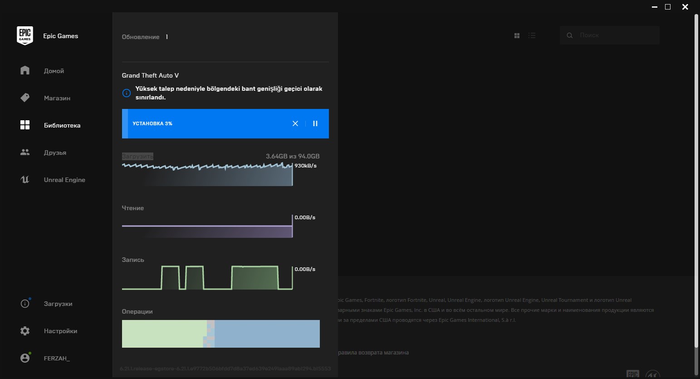
Task: Click the Epic Games logo icon
Action: 25,36
